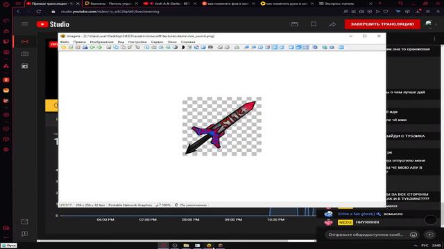Click the 100% zoom value in Imagine status bar
The width and height of the screenshot is (444, 249).
point(166,205)
